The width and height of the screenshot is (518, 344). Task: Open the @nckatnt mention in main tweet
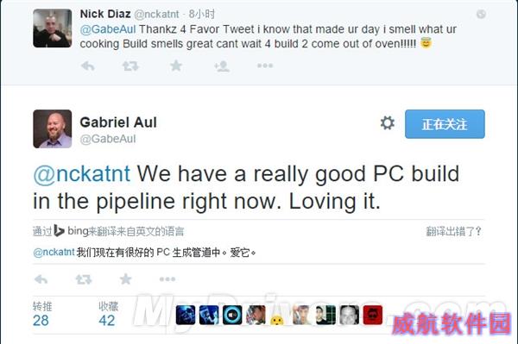82,174
